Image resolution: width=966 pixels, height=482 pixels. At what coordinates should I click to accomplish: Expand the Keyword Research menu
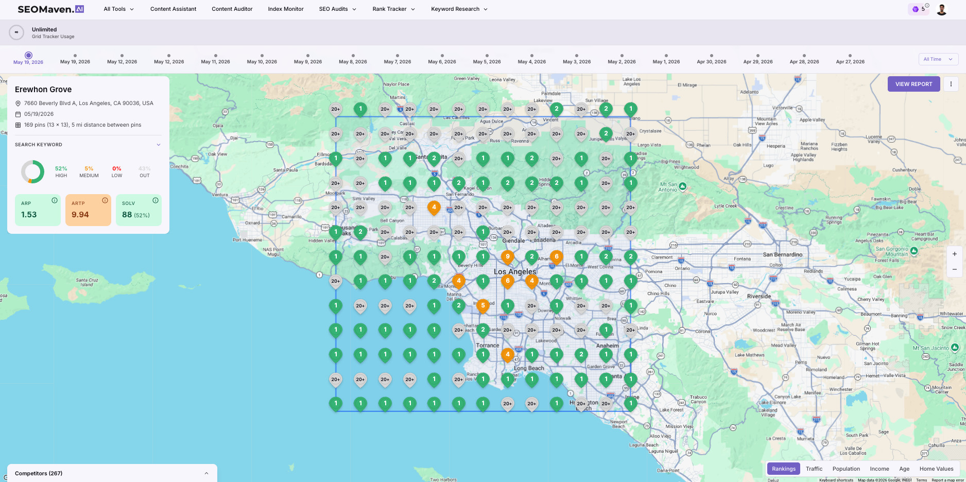coord(459,9)
